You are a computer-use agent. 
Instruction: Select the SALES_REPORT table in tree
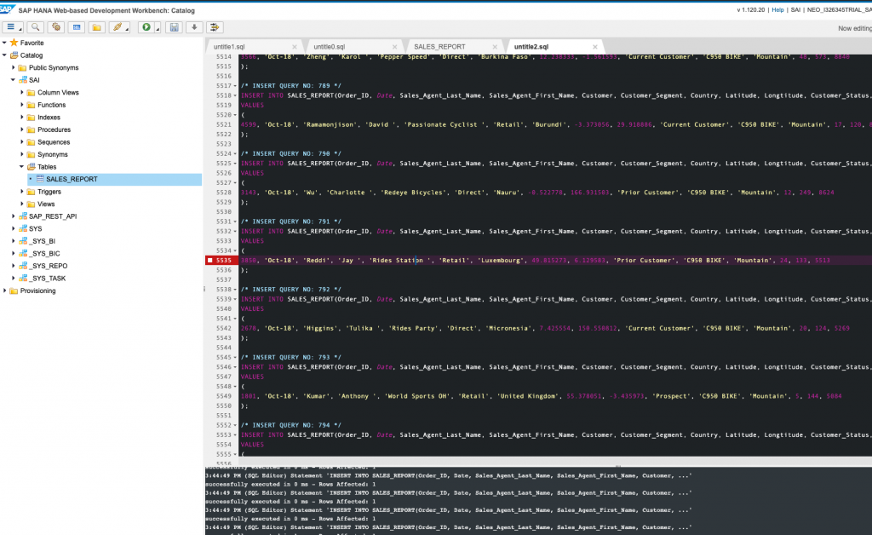(x=72, y=179)
